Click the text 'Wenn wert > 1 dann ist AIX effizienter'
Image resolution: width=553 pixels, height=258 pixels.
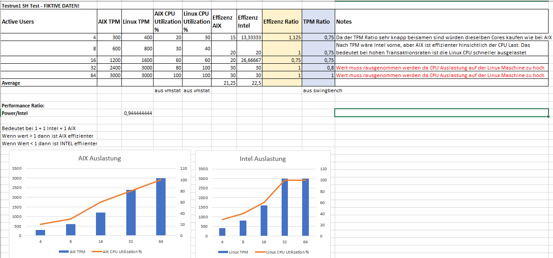coord(48,136)
